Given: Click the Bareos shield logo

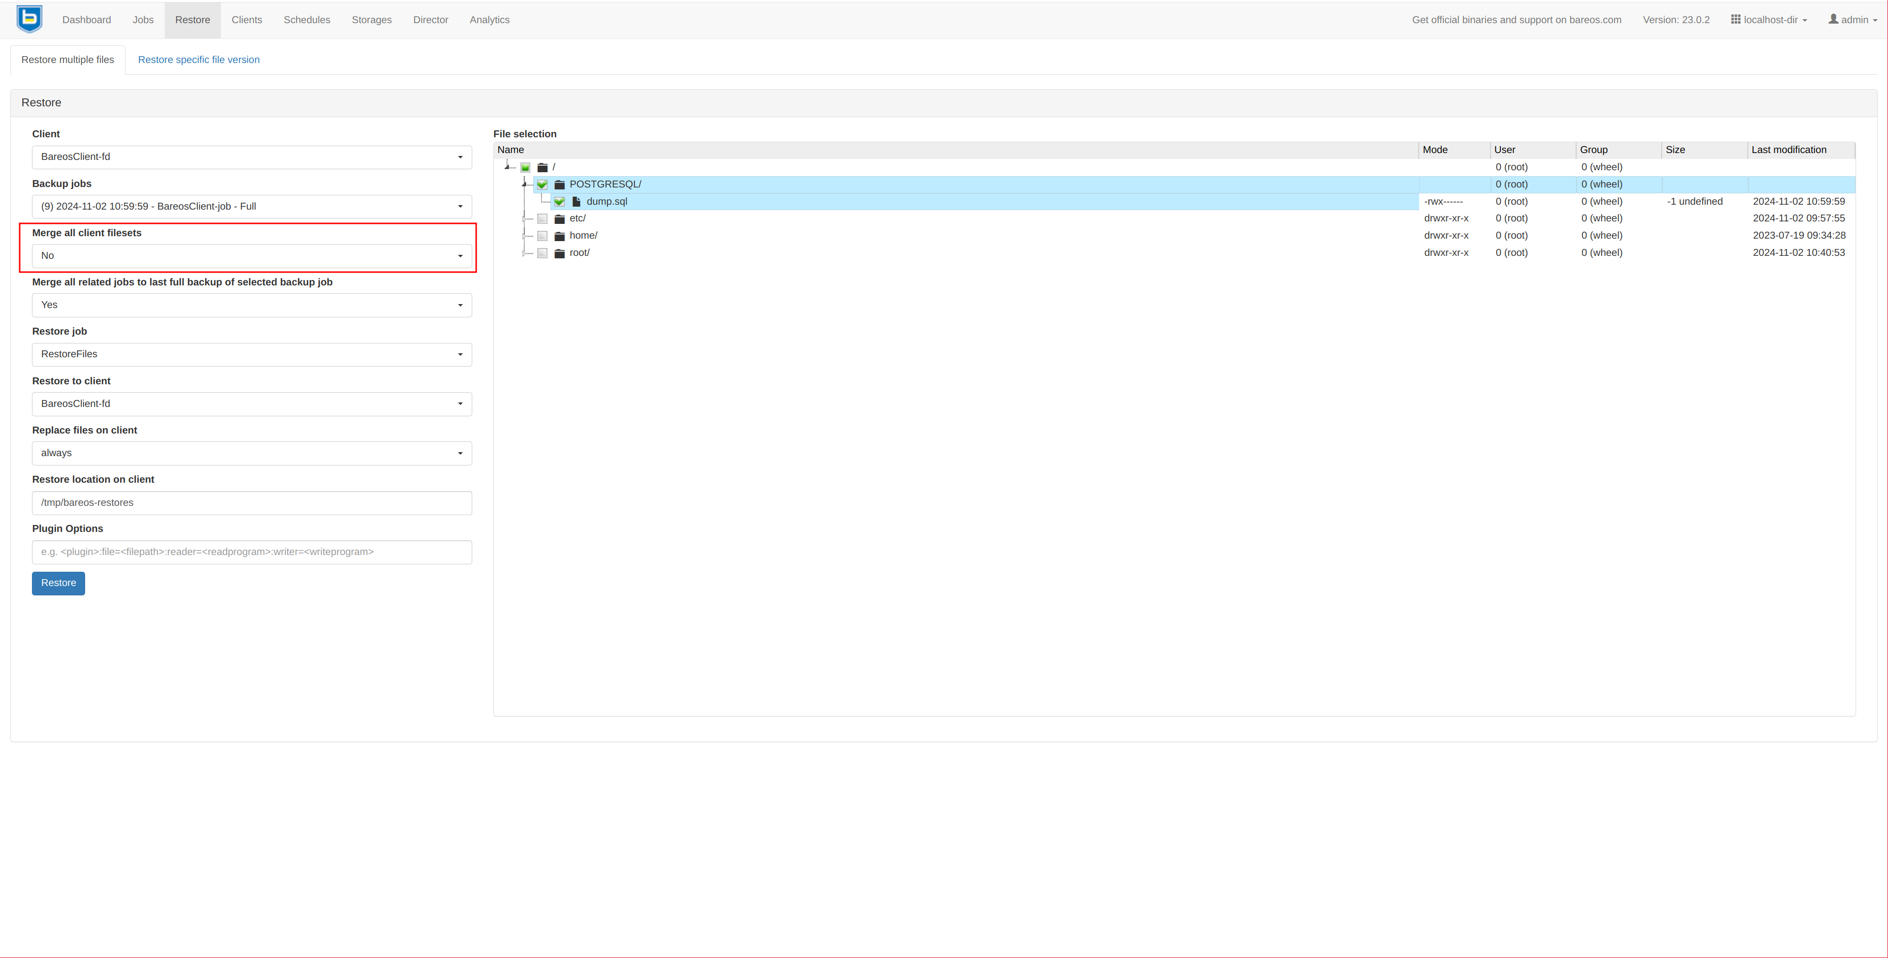Looking at the screenshot, I should (30, 19).
